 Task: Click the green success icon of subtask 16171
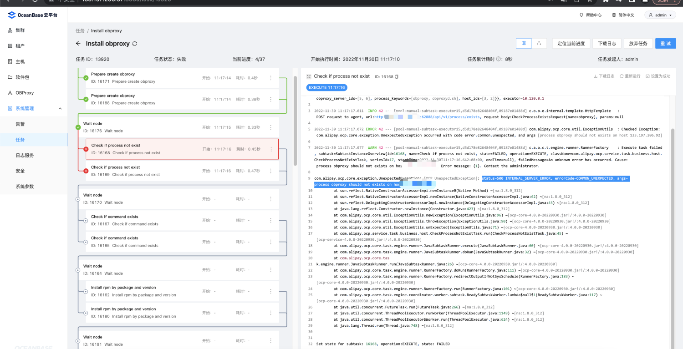click(86, 78)
